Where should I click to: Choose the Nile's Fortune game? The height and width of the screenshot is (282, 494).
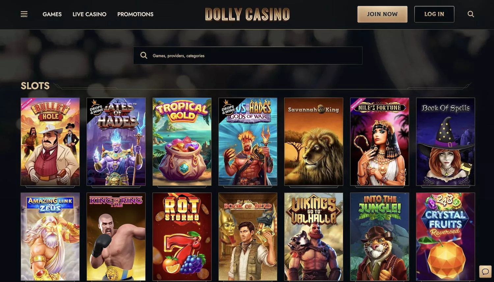coord(379,141)
